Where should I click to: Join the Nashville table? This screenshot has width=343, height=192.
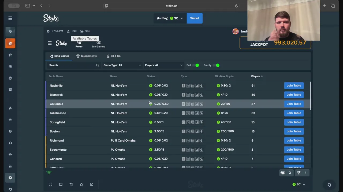click(294, 86)
